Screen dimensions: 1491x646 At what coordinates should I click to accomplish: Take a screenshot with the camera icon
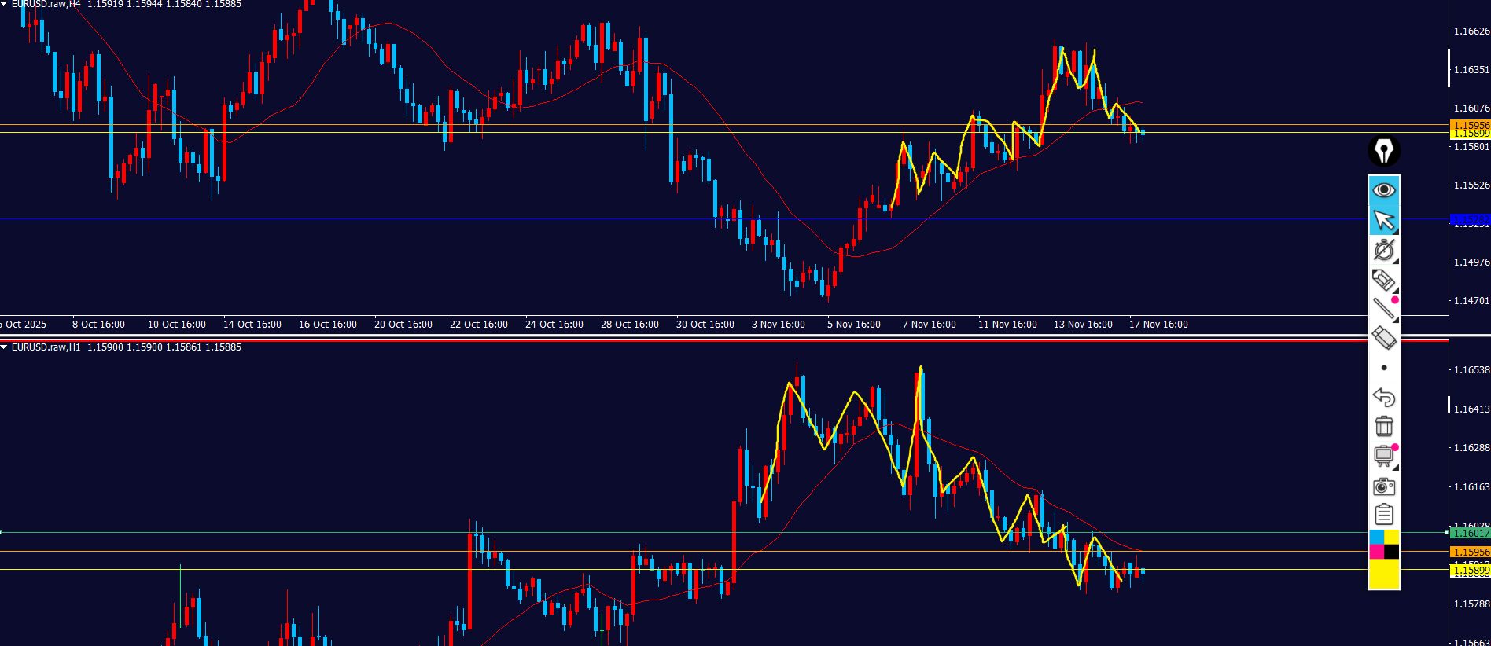coord(1383,486)
